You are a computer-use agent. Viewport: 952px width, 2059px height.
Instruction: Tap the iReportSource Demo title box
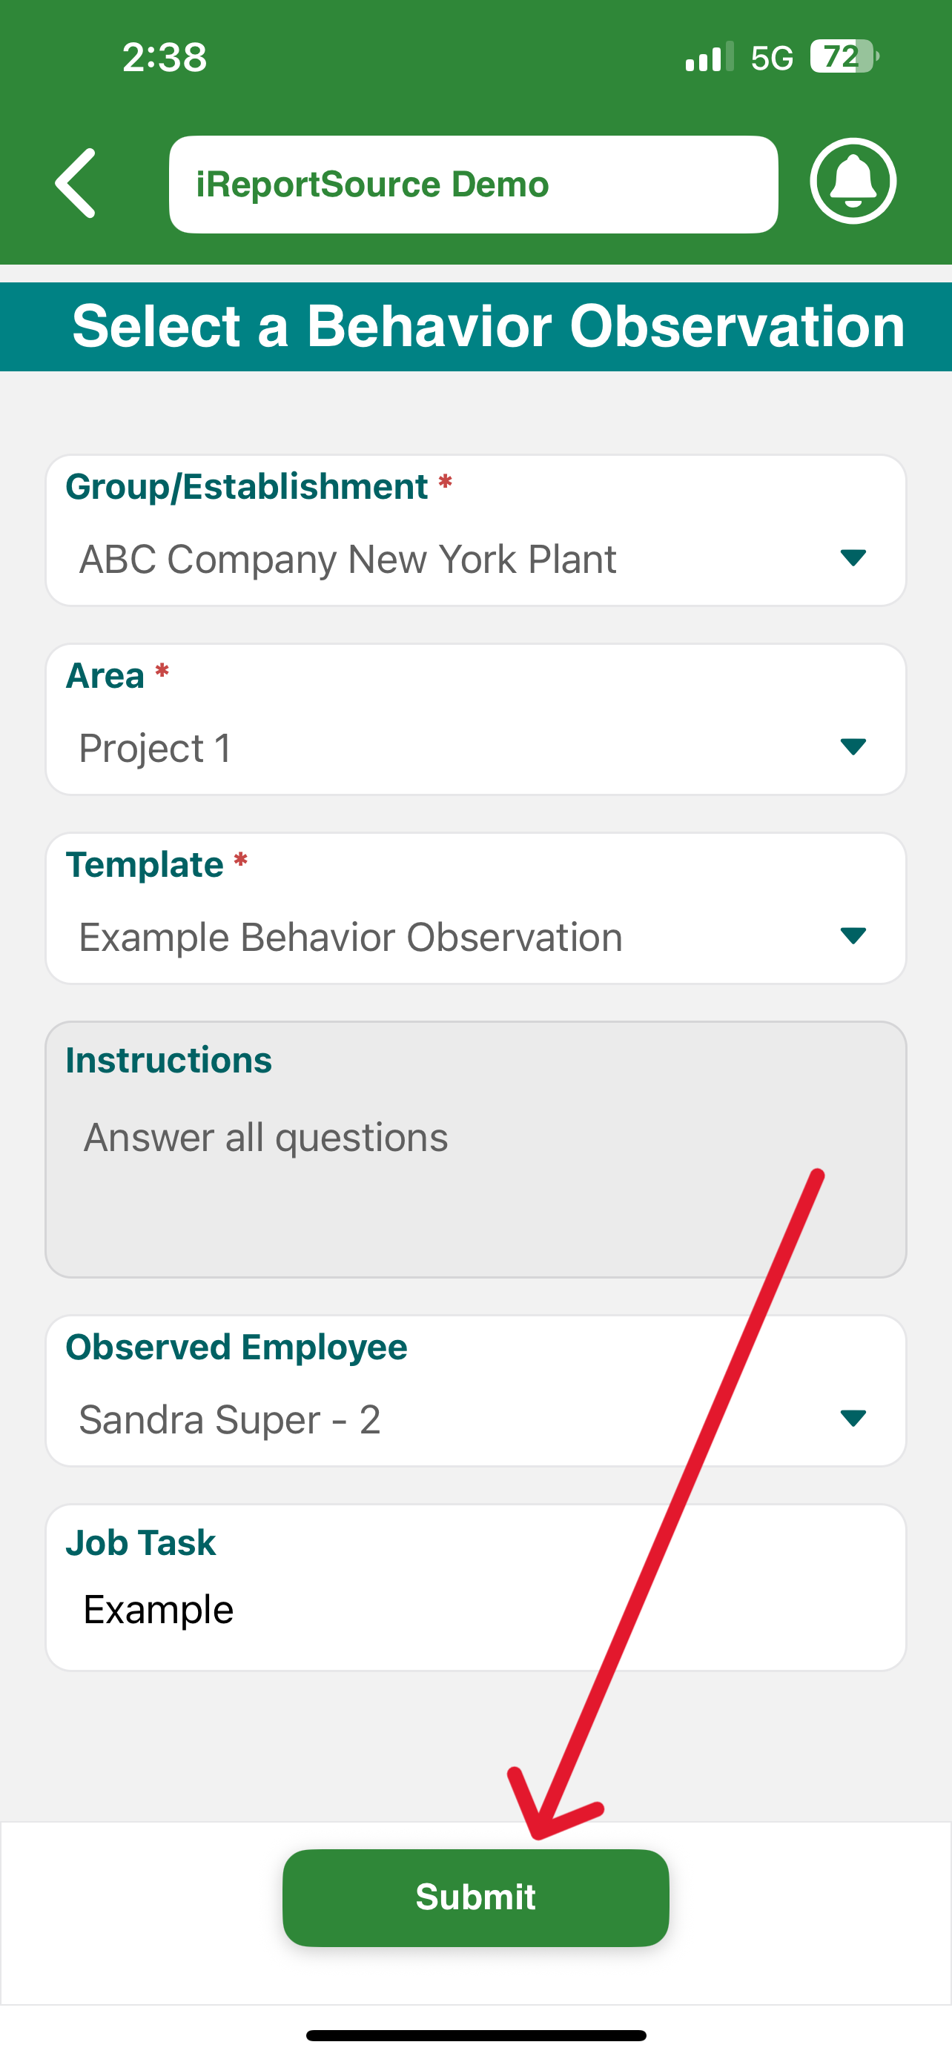click(x=473, y=185)
